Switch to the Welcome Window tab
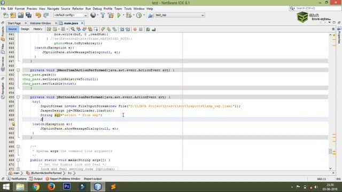This screenshot has height=192, width=342. [x=41, y=23]
